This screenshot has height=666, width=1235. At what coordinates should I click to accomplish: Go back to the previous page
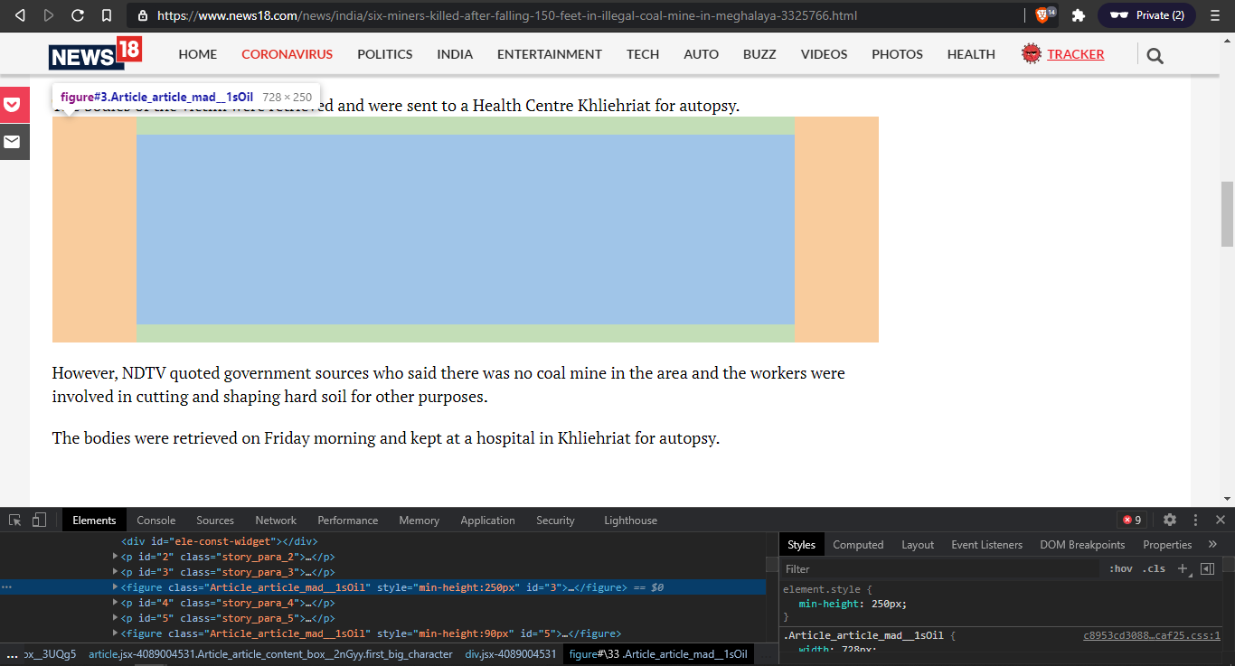20,15
